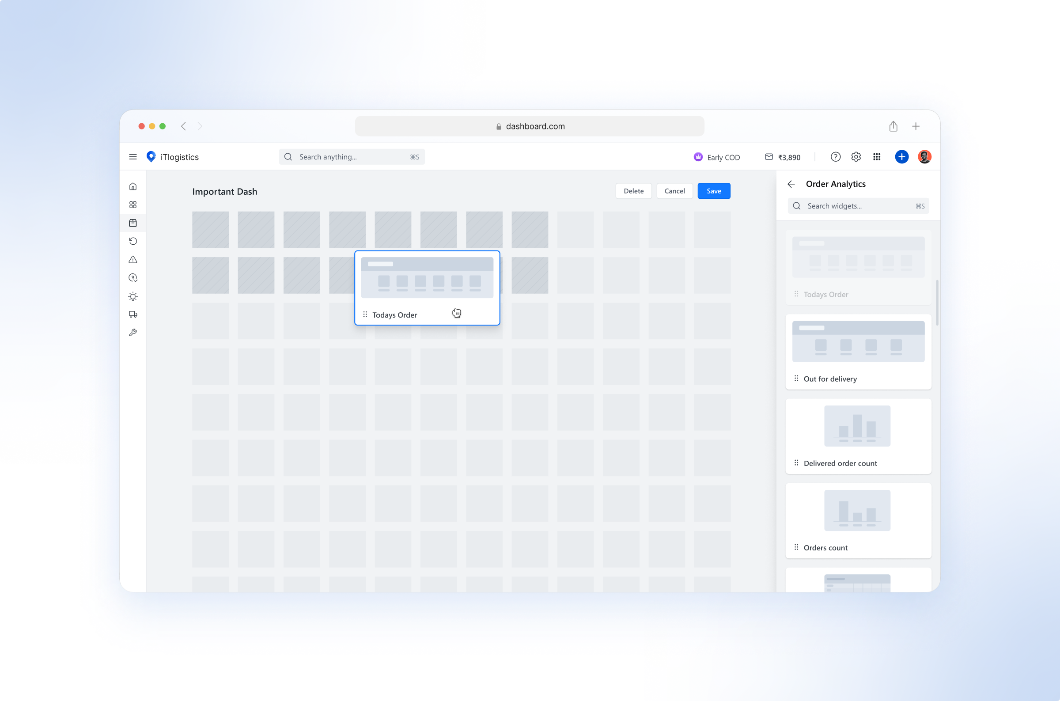Open the alerts warning sidebar icon
1060x701 pixels.
[133, 259]
